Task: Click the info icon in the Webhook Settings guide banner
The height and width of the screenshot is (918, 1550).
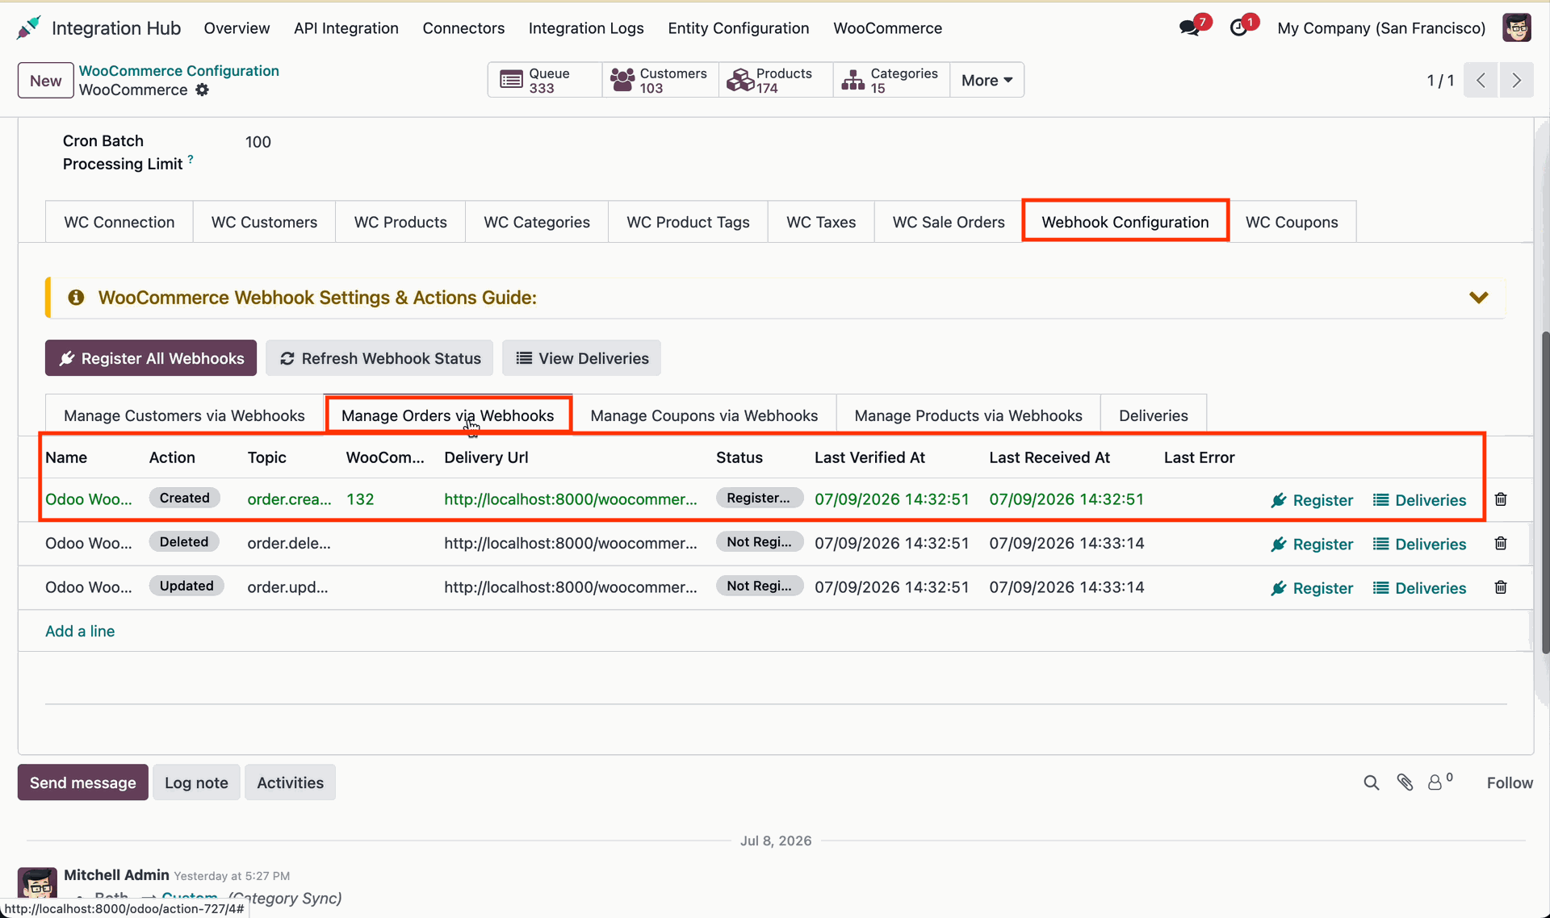Action: tap(76, 298)
